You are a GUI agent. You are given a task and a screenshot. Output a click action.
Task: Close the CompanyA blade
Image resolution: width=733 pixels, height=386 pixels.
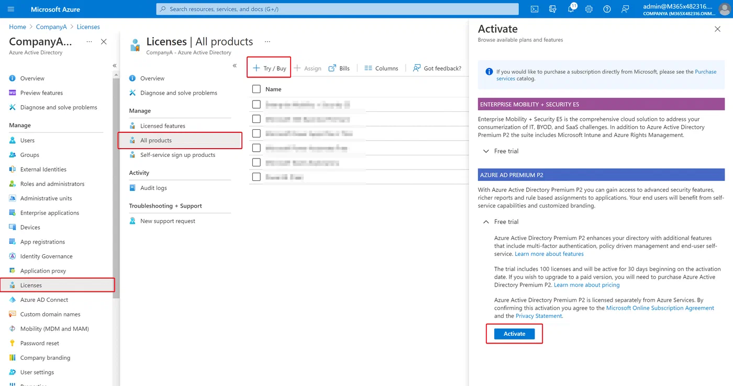104,42
